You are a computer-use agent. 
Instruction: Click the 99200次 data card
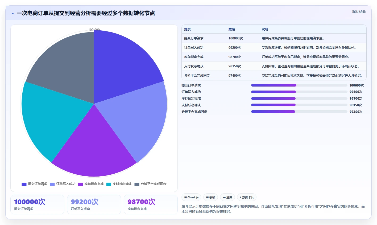[x=94, y=204]
